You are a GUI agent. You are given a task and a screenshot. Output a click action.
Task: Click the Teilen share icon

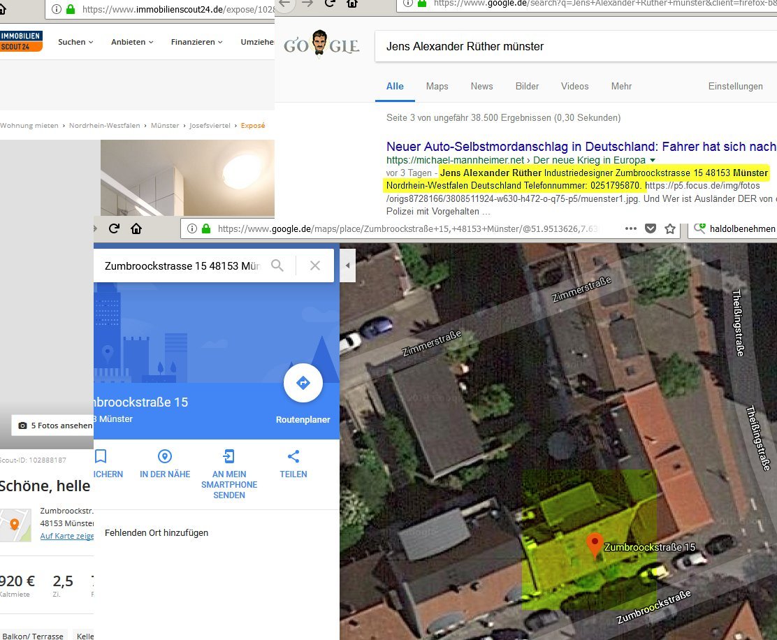pyautogui.click(x=293, y=456)
